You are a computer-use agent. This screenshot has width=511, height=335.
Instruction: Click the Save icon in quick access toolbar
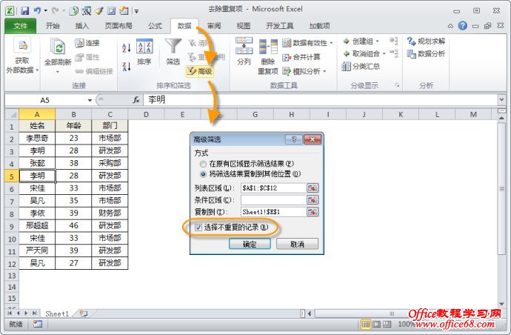[x=24, y=11]
